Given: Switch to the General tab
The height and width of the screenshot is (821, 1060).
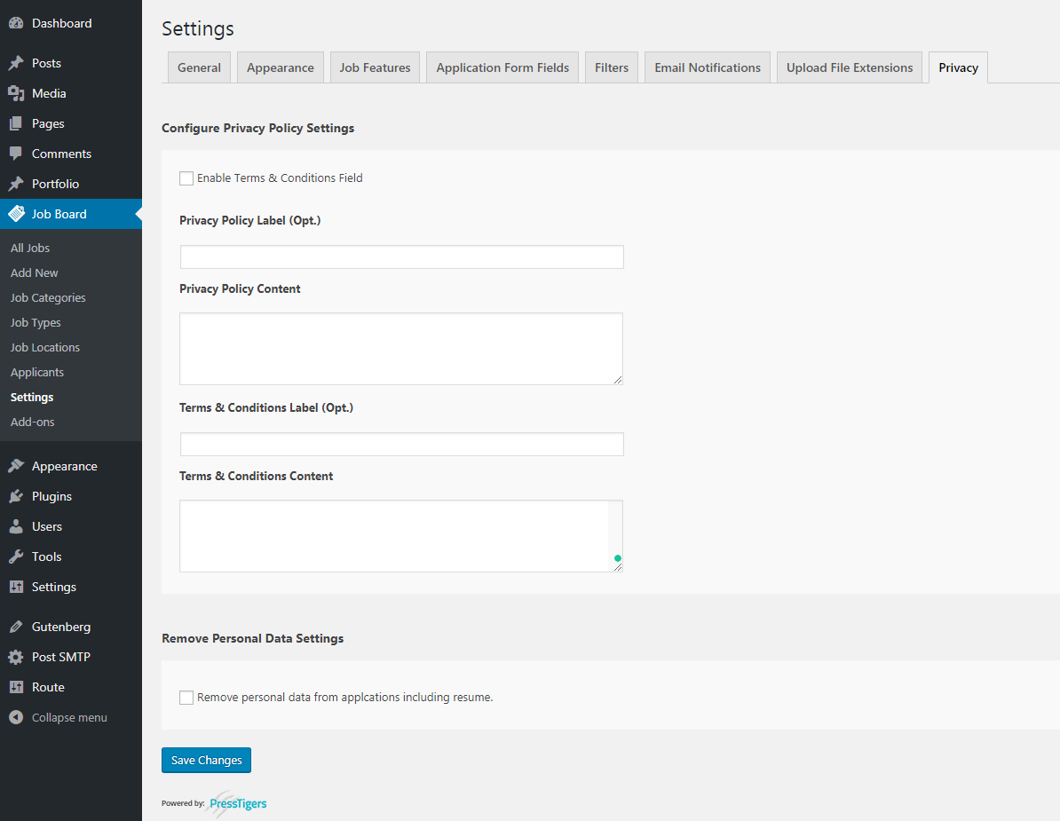Looking at the screenshot, I should [x=199, y=67].
